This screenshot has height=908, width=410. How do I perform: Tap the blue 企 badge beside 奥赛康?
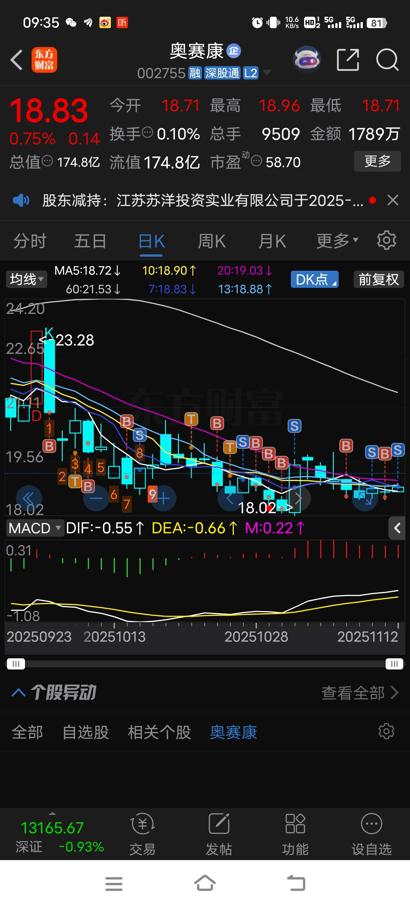[233, 51]
